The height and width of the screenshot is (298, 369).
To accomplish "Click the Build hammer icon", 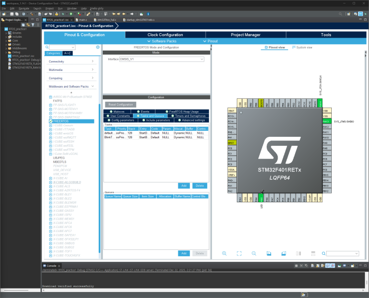I will tap(31, 14).
